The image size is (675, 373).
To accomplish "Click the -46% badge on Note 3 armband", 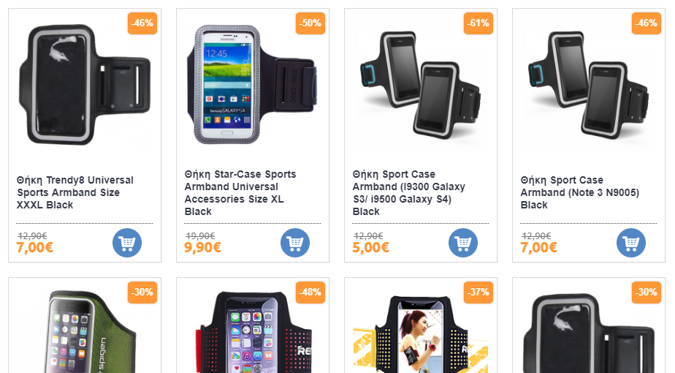I will tap(647, 23).
